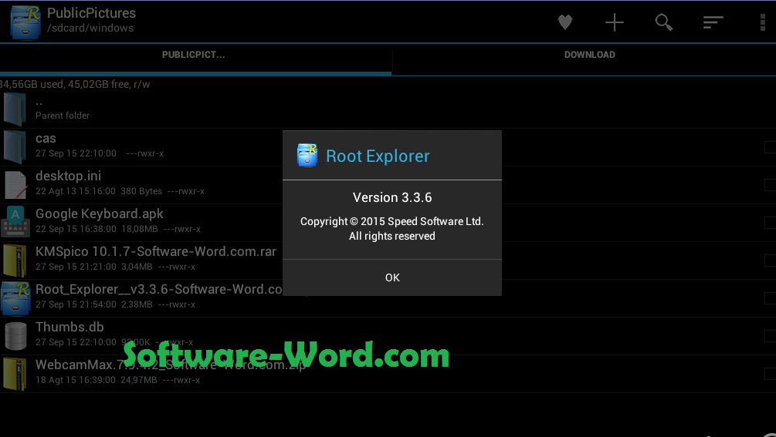The width and height of the screenshot is (776, 437).
Task: Dismiss the dialog with OK
Action: 392,277
